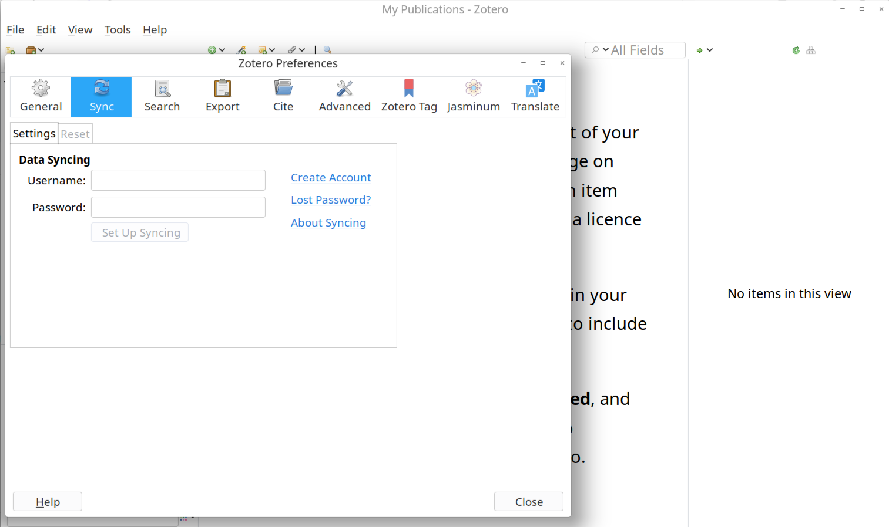This screenshot has width=889, height=527.
Task: Expand New Item dropdown arrow
Action: coord(222,50)
